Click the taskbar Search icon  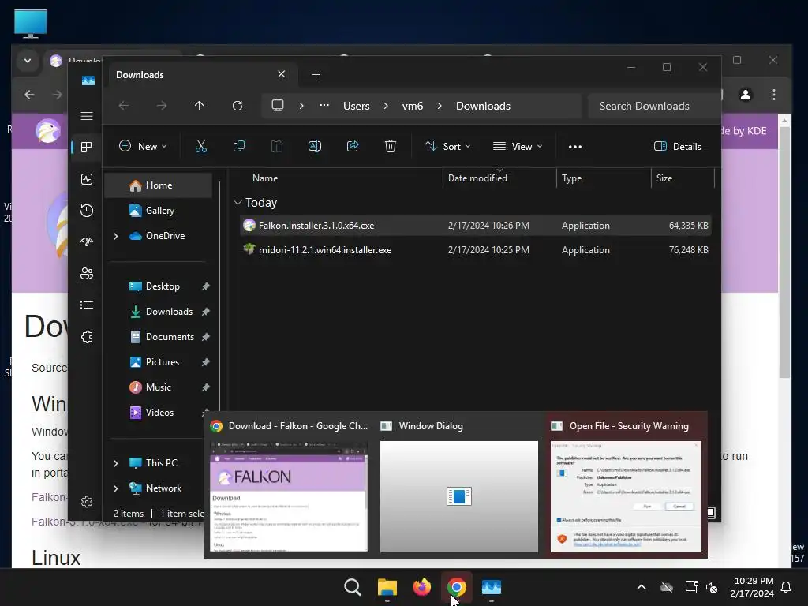pos(353,587)
